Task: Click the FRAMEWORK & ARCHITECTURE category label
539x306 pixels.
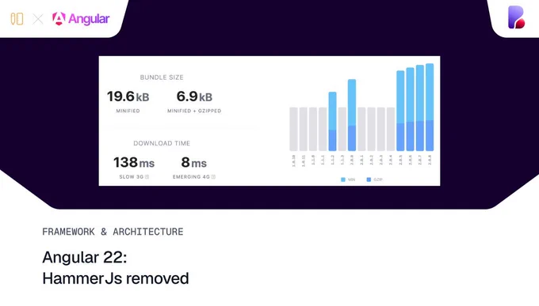Action: click(x=113, y=232)
